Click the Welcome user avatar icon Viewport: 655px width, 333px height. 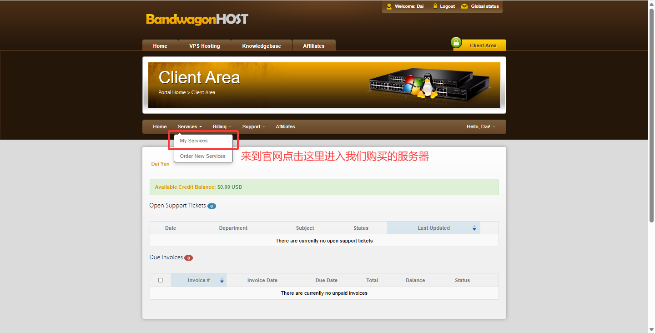click(389, 6)
